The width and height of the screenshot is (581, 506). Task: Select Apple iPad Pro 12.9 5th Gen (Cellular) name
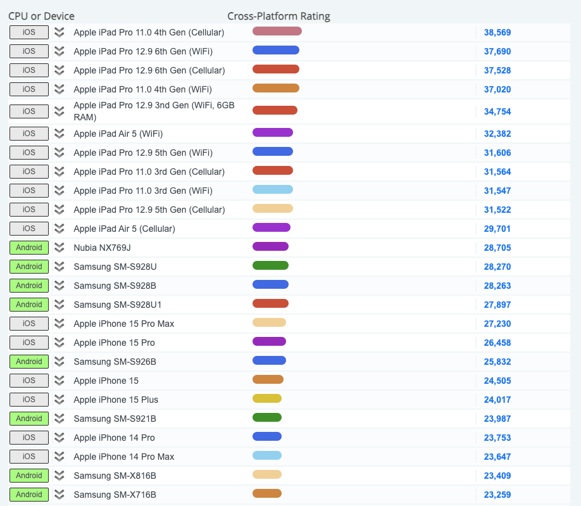(x=149, y=210)
